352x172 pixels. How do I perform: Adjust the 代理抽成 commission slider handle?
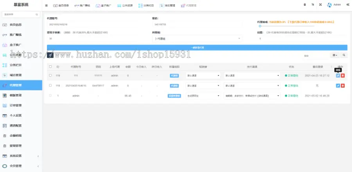(259, 26)
